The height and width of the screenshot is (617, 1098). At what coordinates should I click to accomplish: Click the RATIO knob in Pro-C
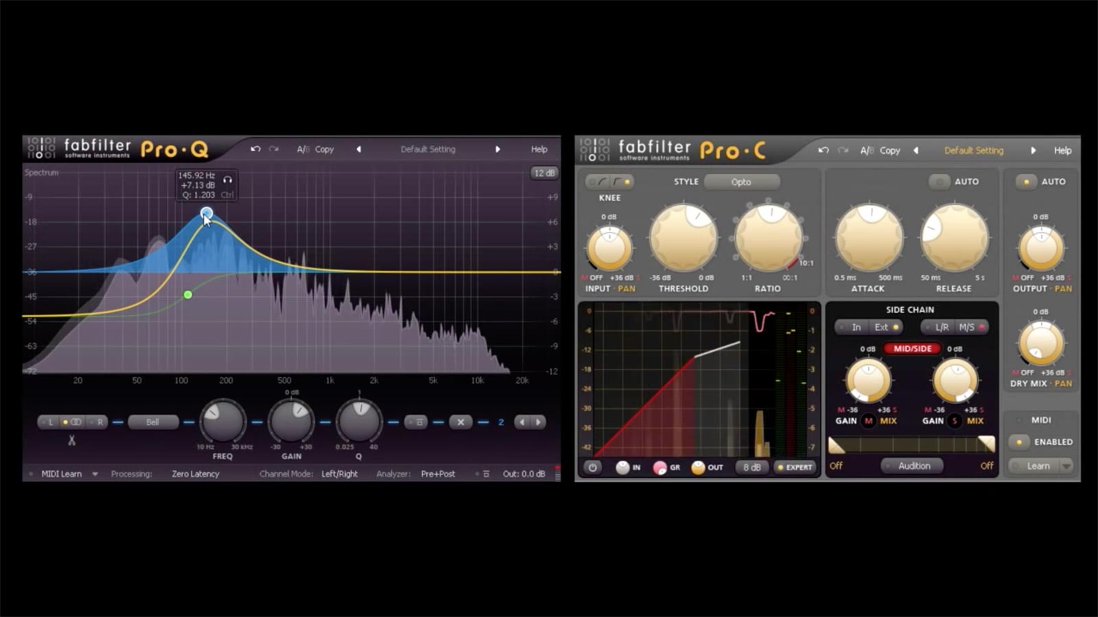point(769,238)
